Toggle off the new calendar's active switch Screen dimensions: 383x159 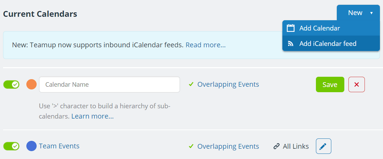(11, 84)
